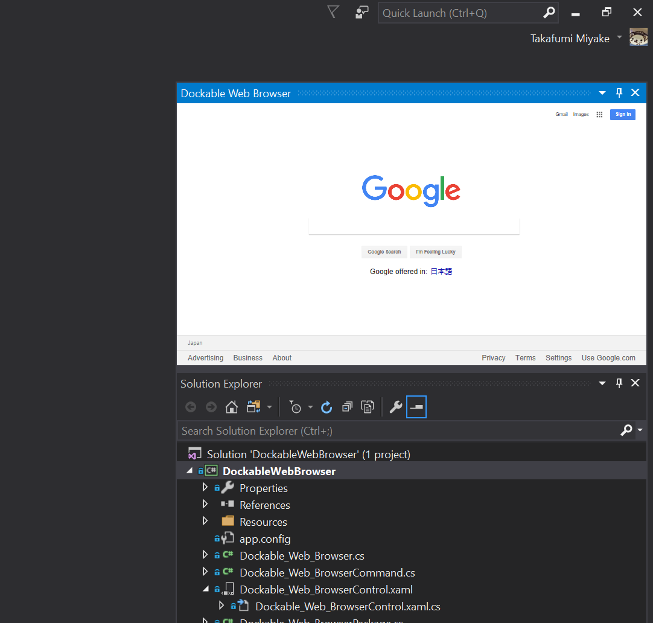
Task: Click the Collapse All icon
Action: point(347,407)
